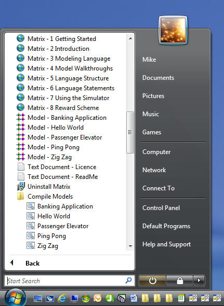Open Matrix - 1 Getting Started globe icon
The image size is (224, 306).
[x=21, y=38]
